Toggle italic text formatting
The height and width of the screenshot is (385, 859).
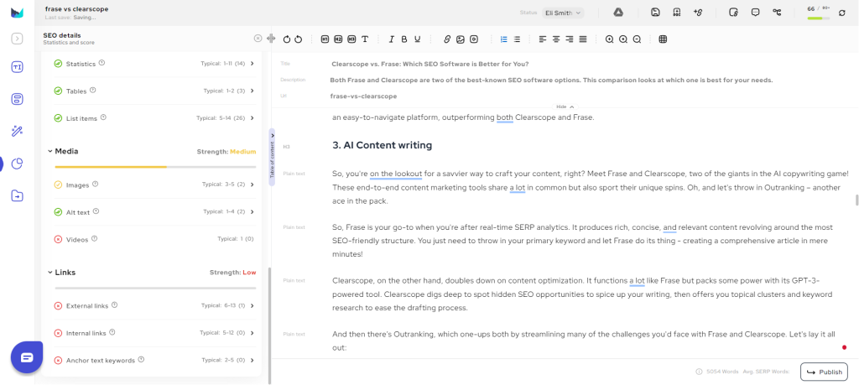[x=390, y=39]
